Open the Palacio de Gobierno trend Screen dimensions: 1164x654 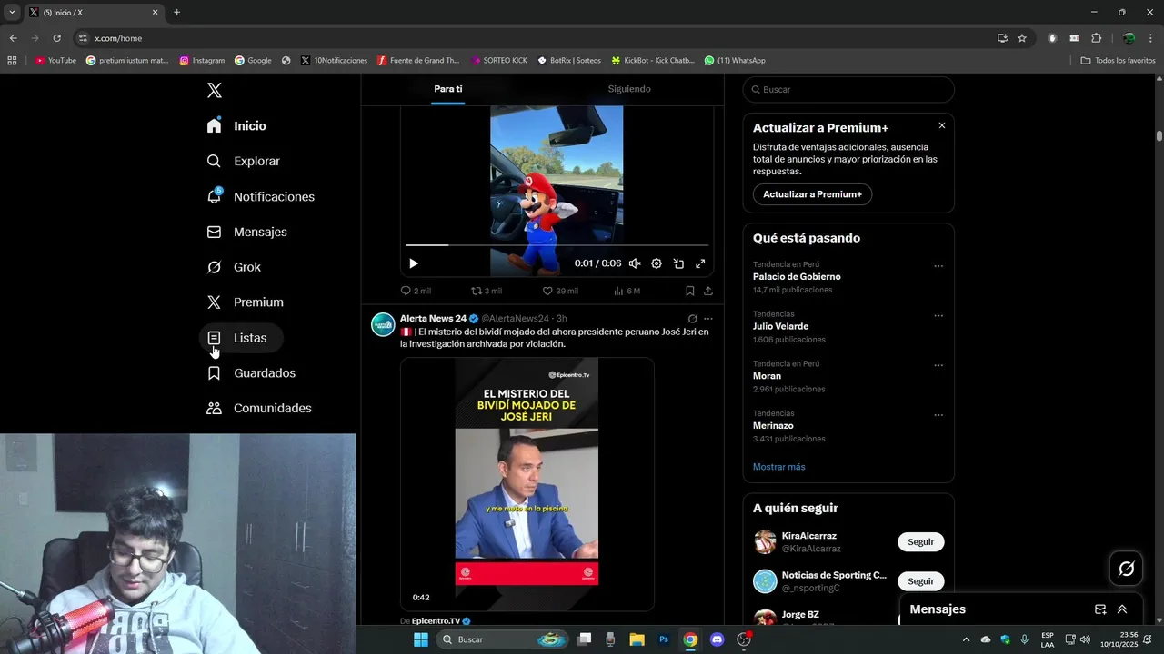pos(797,276)
